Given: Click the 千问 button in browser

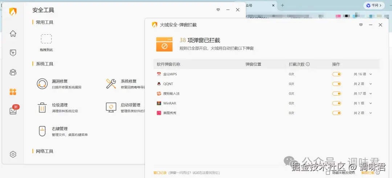Looking at the screenshot, I should click(x=374, y=5).
